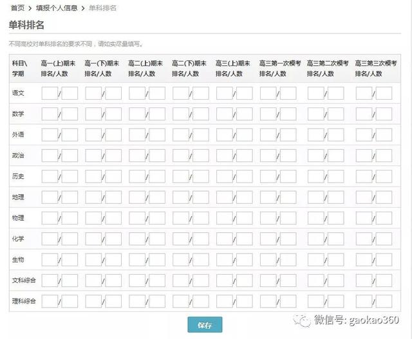Image resolution: width=412 pixels, height=339 pixels.
Task: Click the 保存 save button
Action: click(x=205, y=325)
